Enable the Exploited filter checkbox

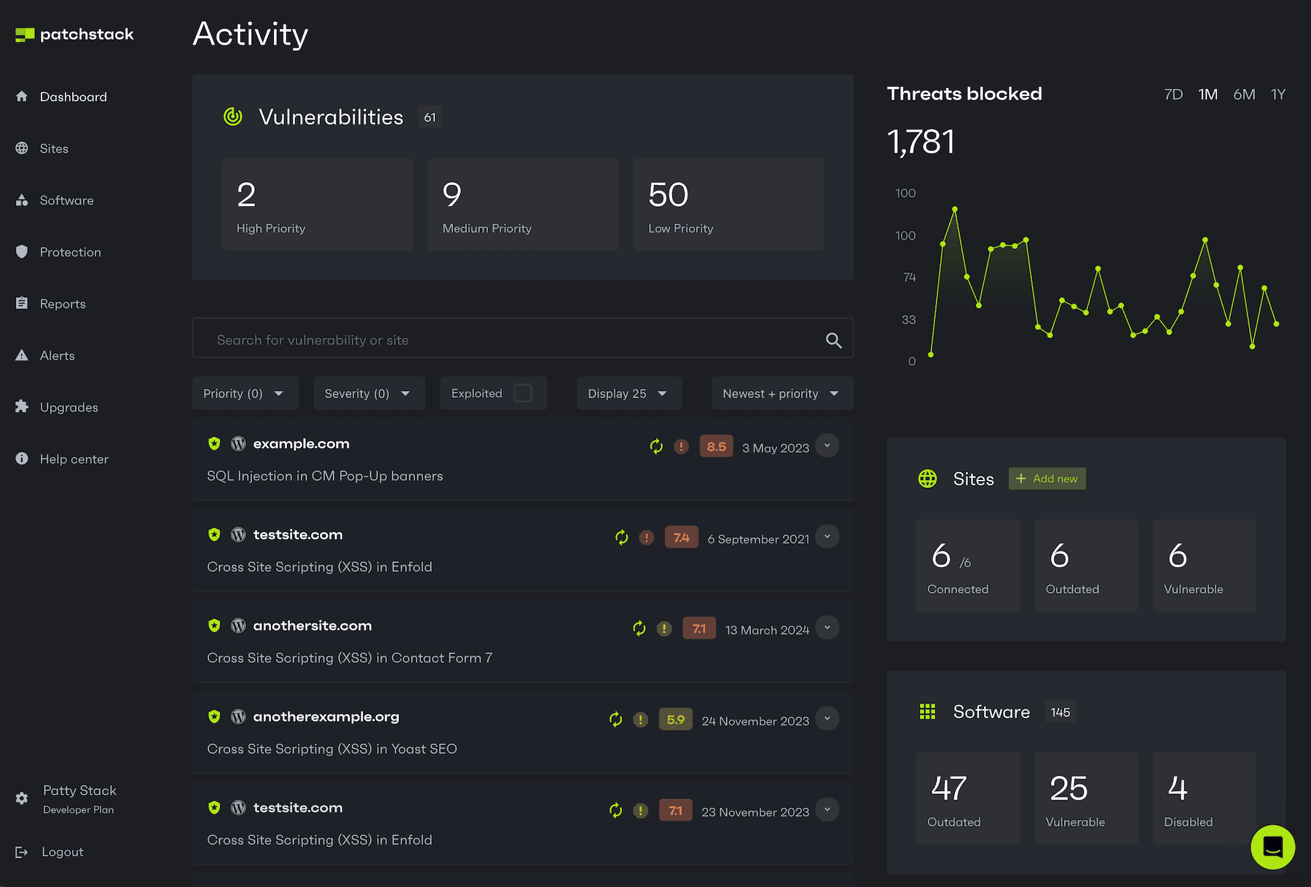[523, 393]
